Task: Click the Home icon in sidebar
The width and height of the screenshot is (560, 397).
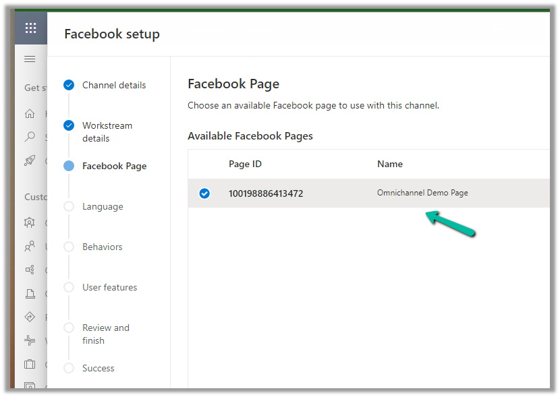Action: [x=30, y=114]
